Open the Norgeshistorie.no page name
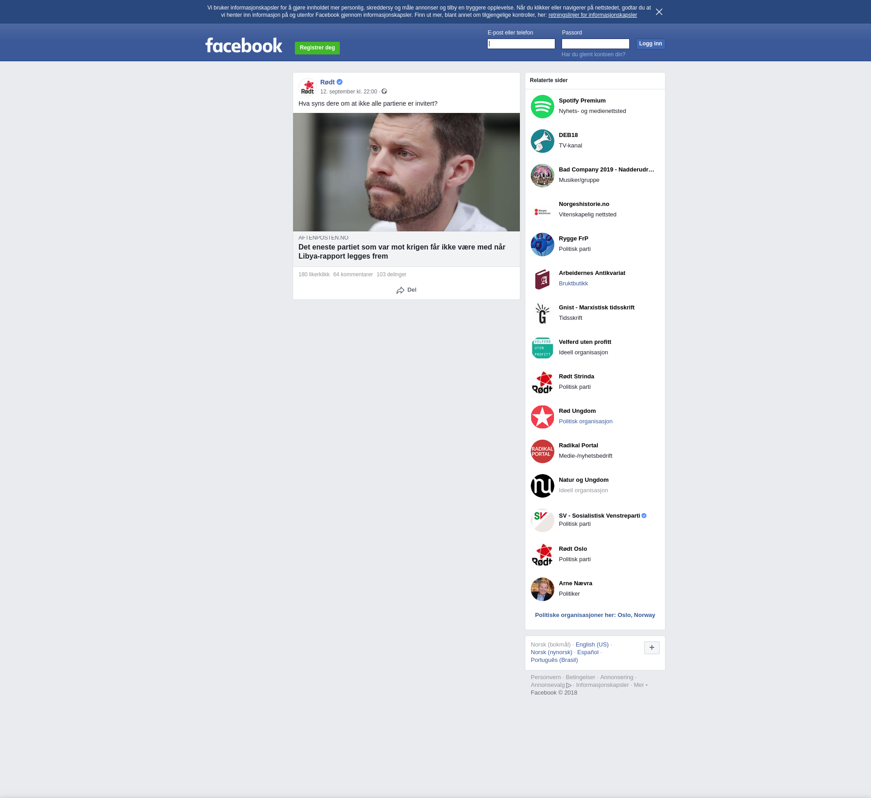Viewport: 871px width, 798px height. (584, 204)
